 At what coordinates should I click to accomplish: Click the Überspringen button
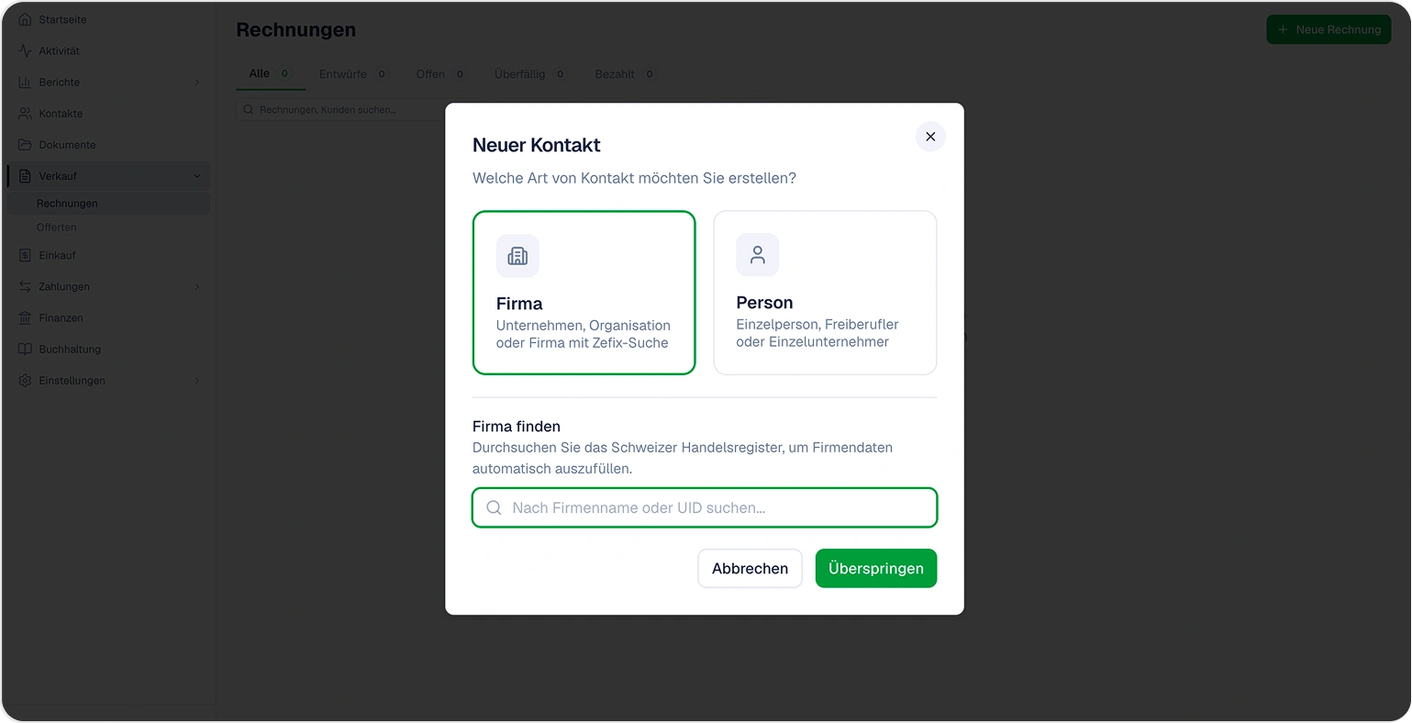coord(876,568)
